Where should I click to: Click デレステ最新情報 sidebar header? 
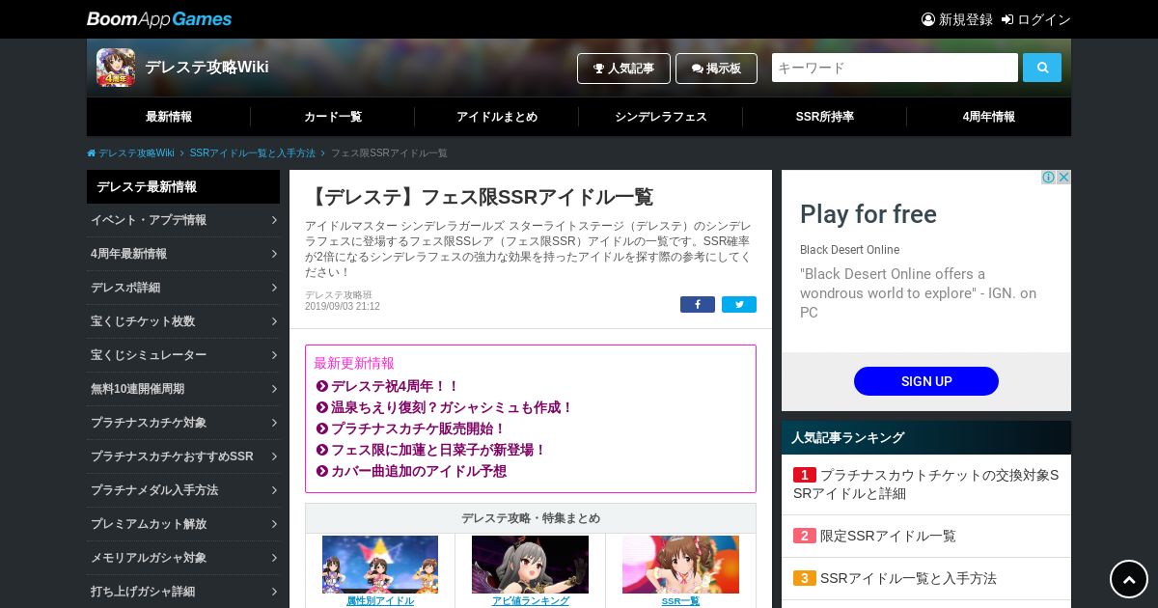point(183,187)
